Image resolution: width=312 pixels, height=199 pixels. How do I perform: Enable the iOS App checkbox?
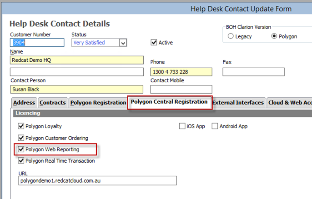pyautogui.click(x=182, y=126)
